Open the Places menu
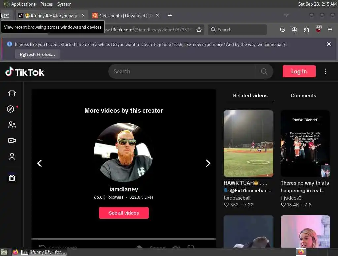The height and width of the screenshot is (256, 338). 46,4
